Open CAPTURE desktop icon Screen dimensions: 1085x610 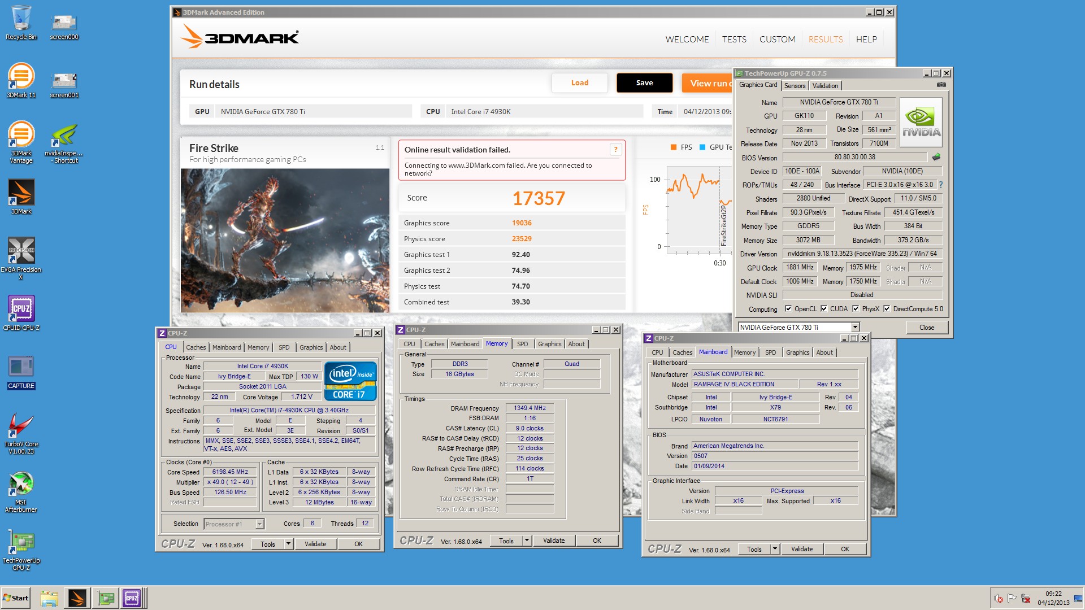21,372
